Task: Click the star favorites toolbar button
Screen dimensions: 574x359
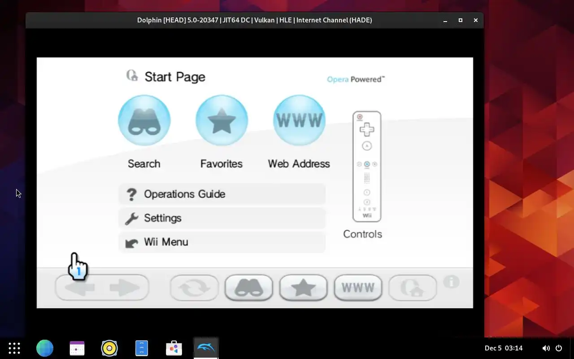Action: 304,288
